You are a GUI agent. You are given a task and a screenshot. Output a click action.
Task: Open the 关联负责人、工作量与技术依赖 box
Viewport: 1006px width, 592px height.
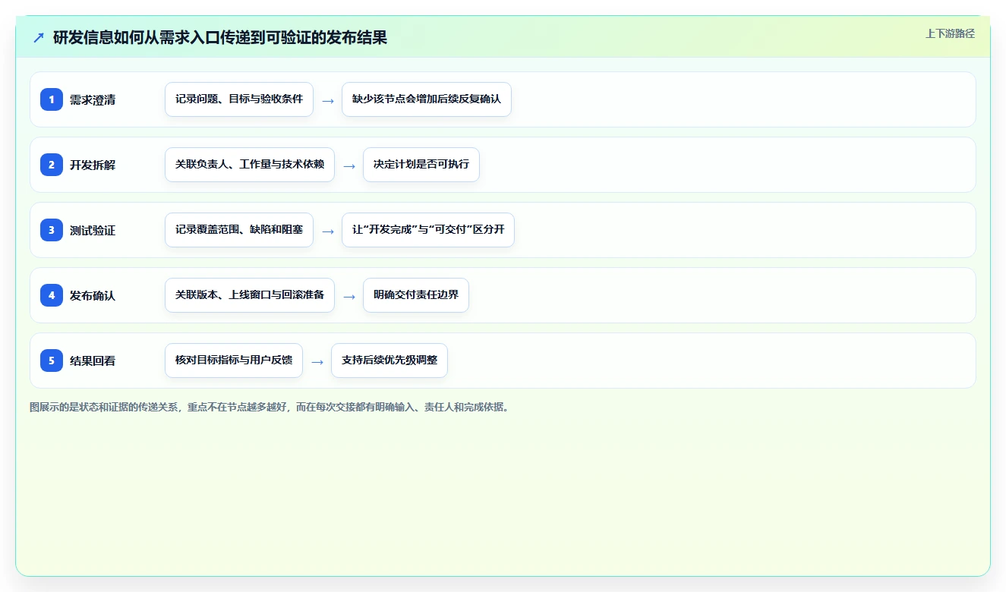(x=250, y=165)
